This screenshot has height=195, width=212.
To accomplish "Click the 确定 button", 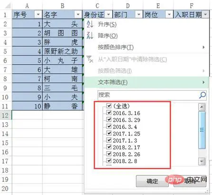I will [152, 181].
